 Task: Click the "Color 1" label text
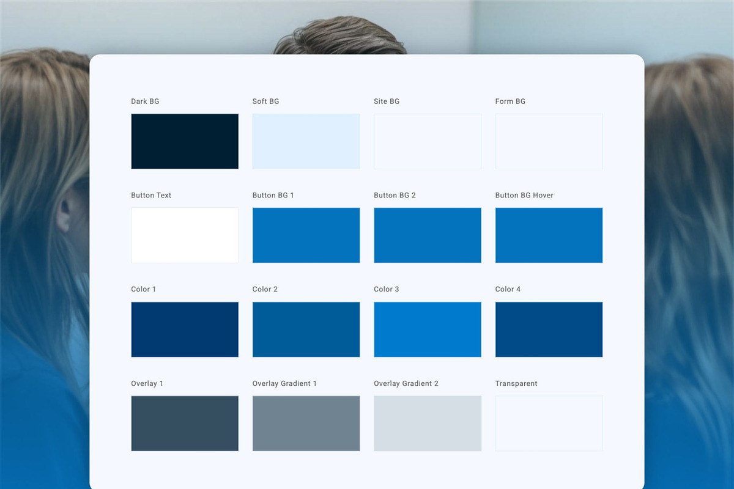144,289
